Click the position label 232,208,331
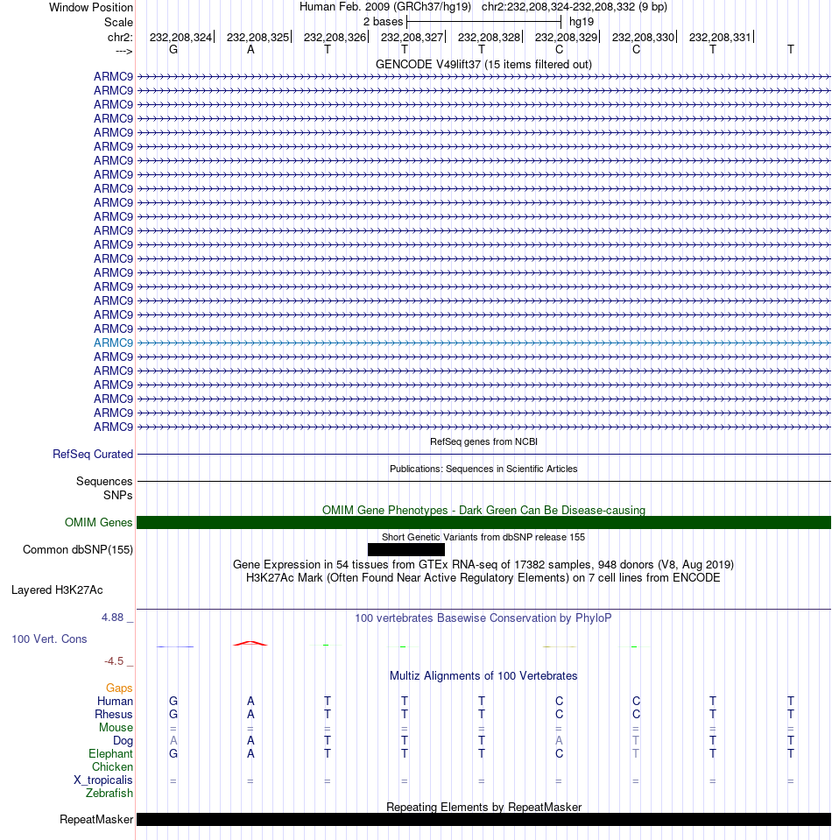 [720, 38]
